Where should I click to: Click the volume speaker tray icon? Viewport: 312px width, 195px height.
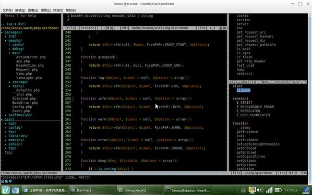(x=260, y=190)
